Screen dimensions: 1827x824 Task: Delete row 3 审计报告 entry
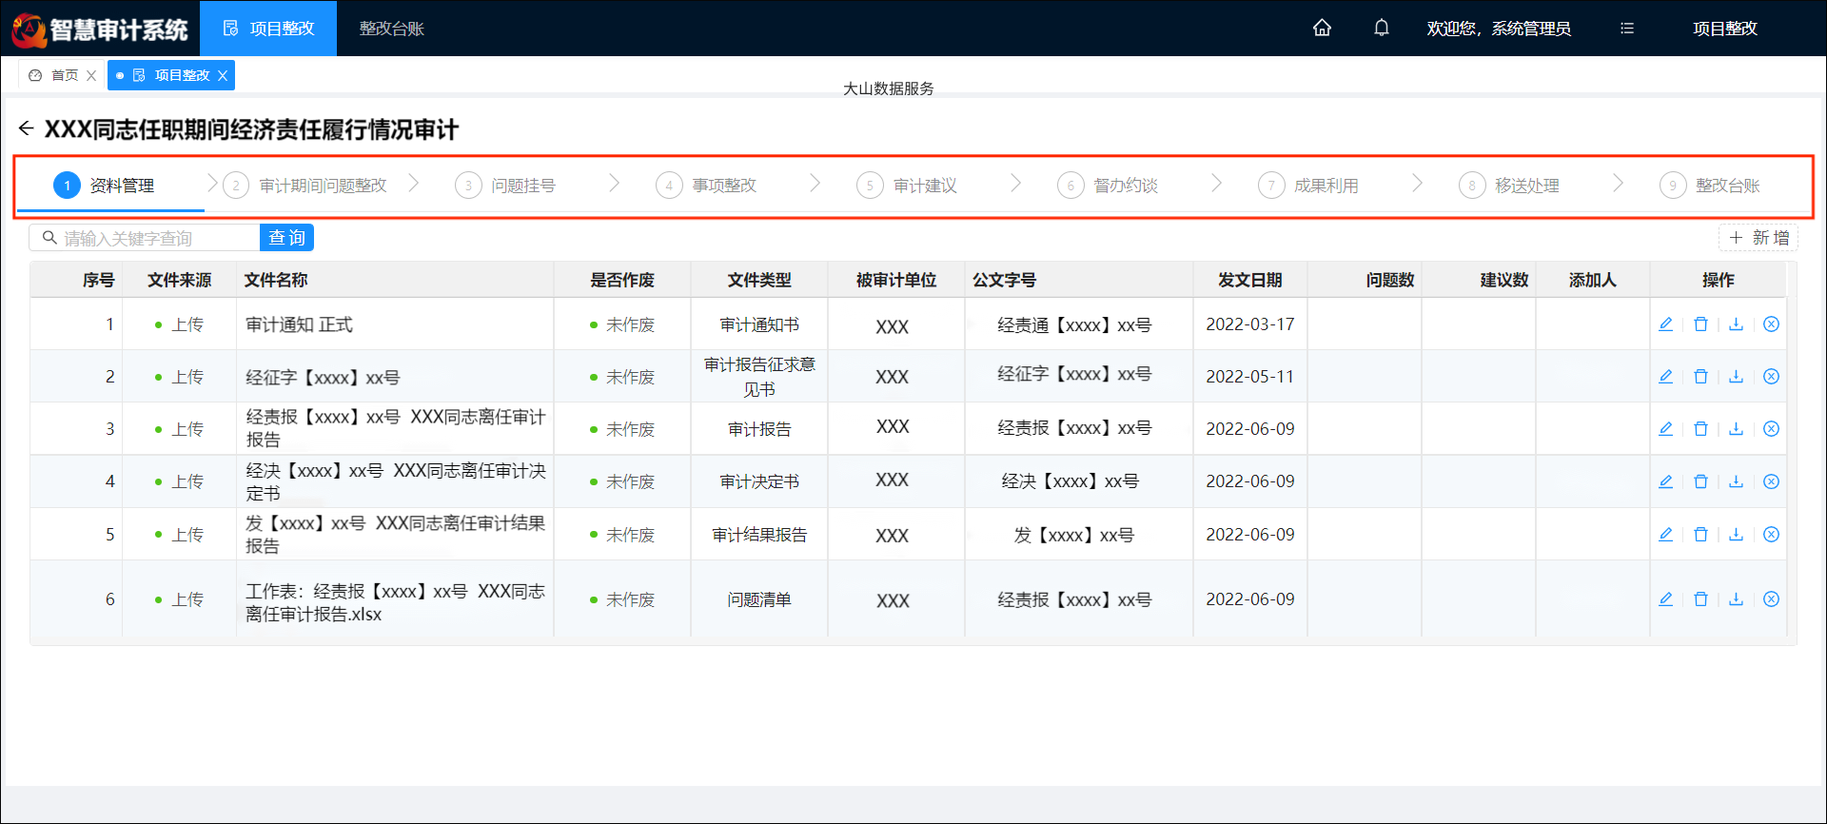point(1701,429)
